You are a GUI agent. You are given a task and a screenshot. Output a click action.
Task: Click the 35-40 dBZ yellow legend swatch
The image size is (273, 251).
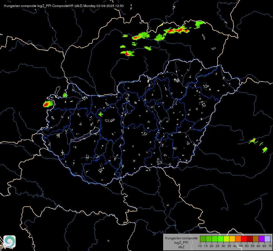click(x=232, y=239)
